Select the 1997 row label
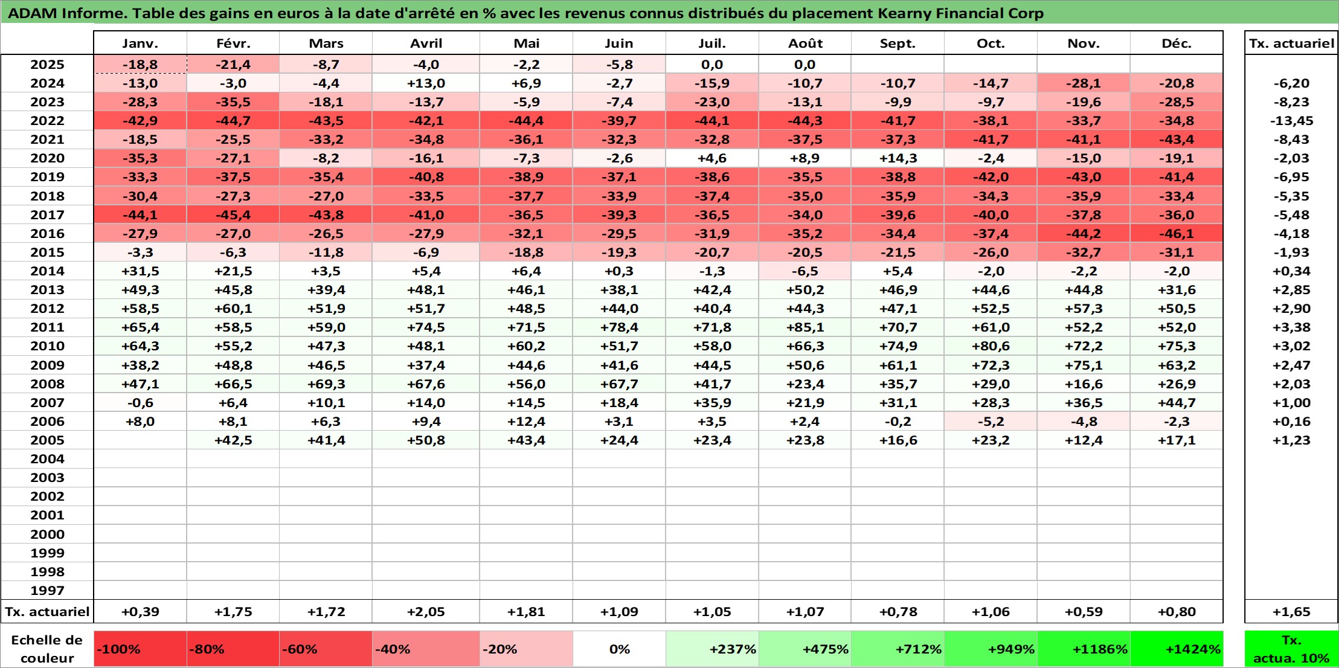The height and width of the screenshot is (668, 1339). click(x=47, y=591)
